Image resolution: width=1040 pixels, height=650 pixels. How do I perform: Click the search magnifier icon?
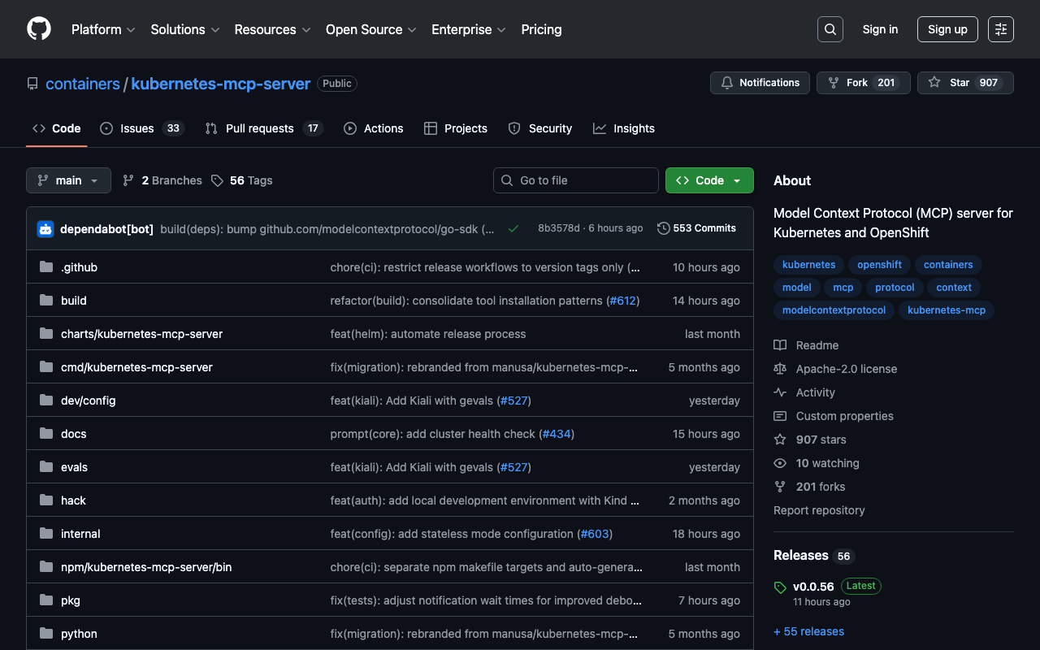(830, 29)
